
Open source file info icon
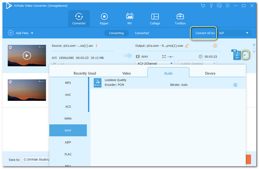96,46
